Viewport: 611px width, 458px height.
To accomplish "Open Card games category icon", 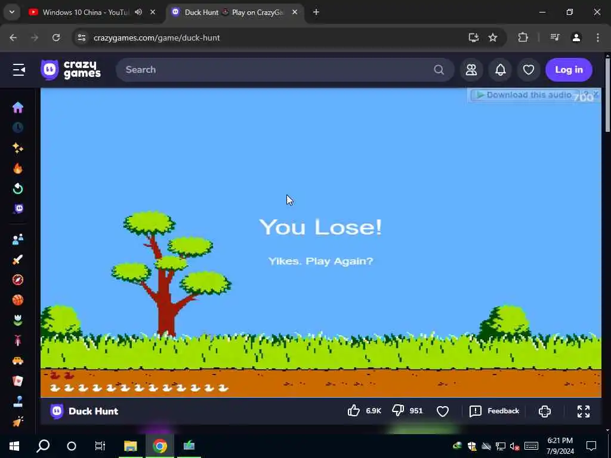I will (x=17, y=381).
